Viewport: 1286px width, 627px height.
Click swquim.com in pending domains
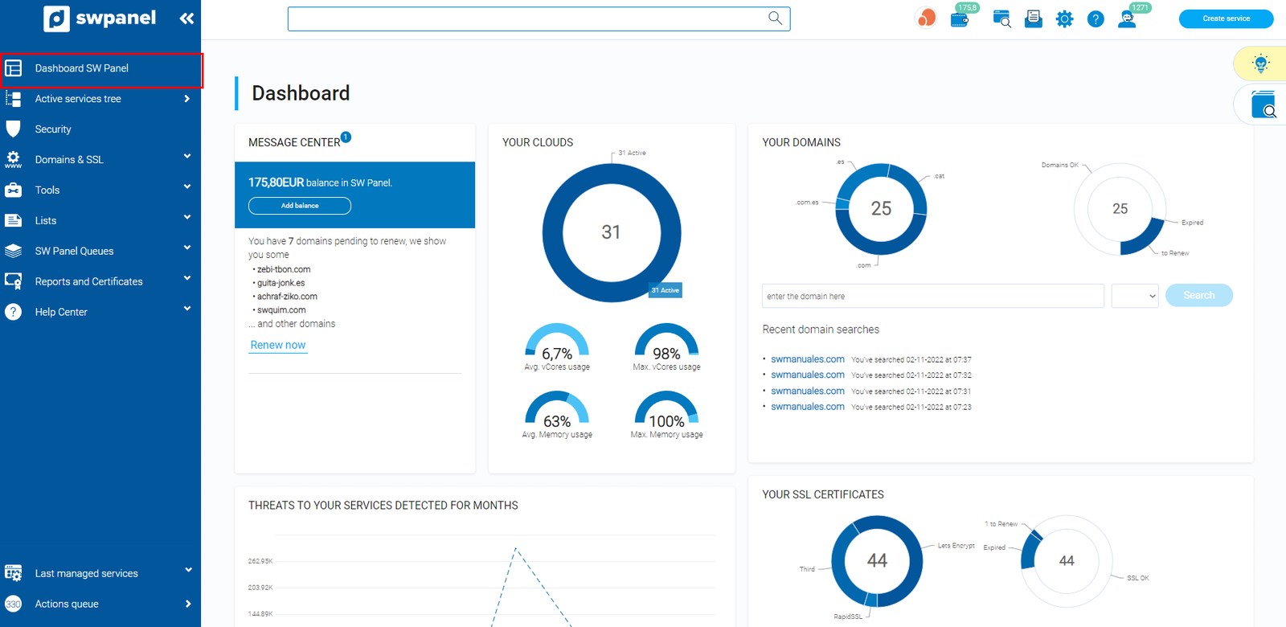(281, 310)
